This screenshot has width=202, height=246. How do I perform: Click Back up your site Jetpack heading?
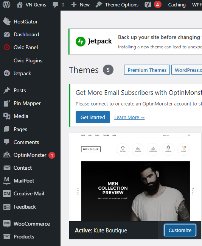click(x=160, y=37)
